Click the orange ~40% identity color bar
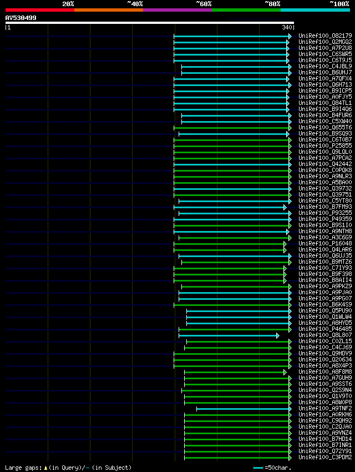This screenshot has height=472, width=355. pos(109,10)
